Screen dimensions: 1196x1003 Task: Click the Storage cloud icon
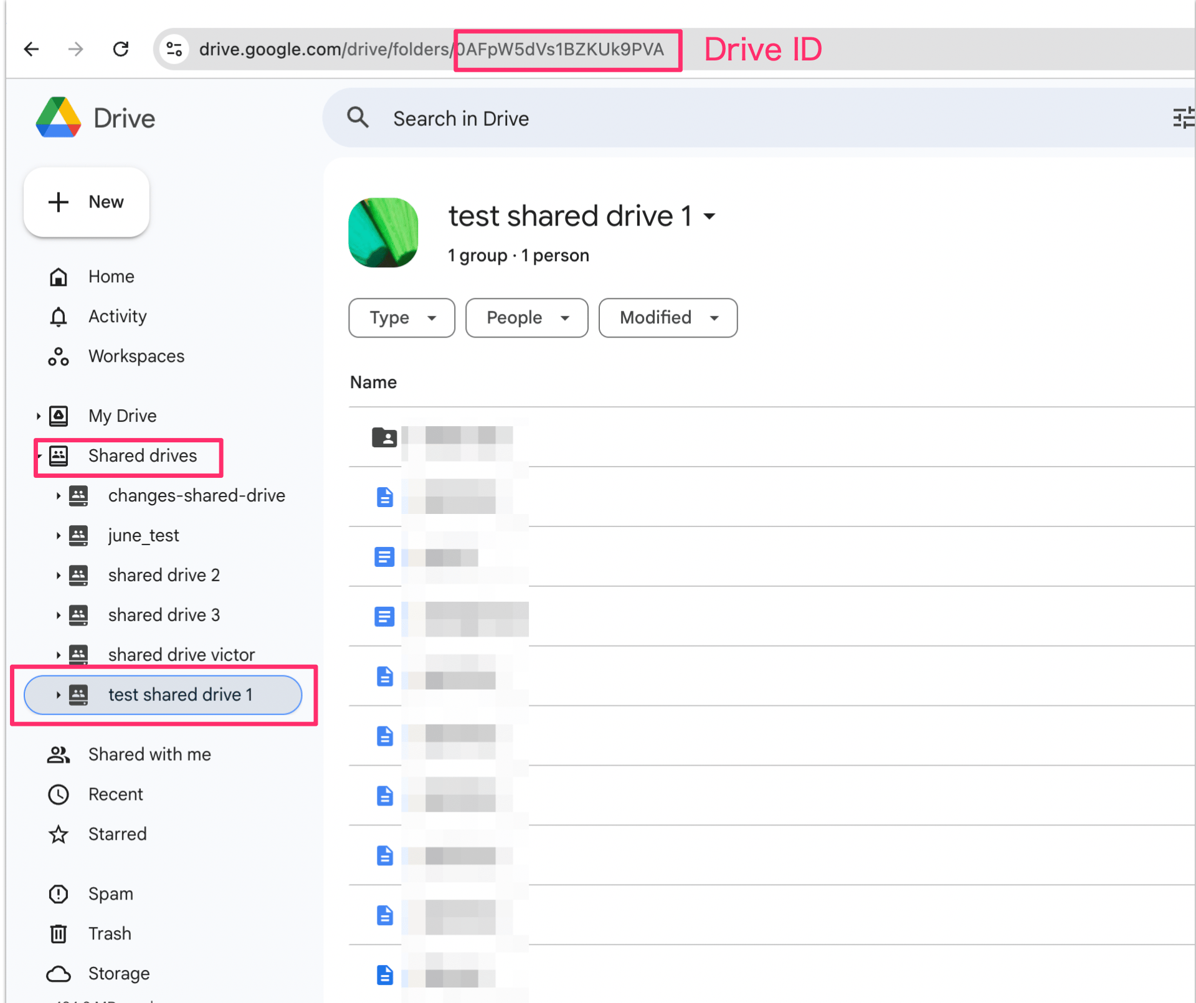click(x=59, y=974)
